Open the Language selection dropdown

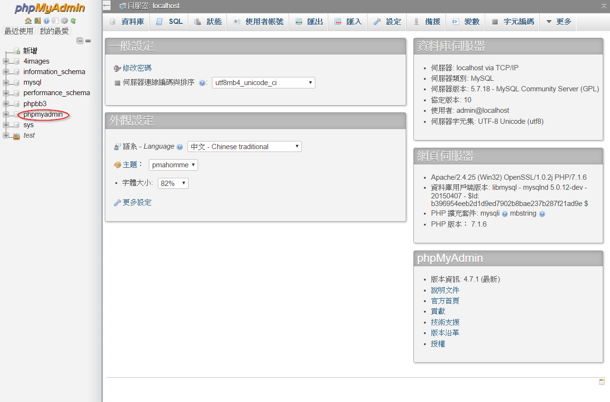coord(244,147)
